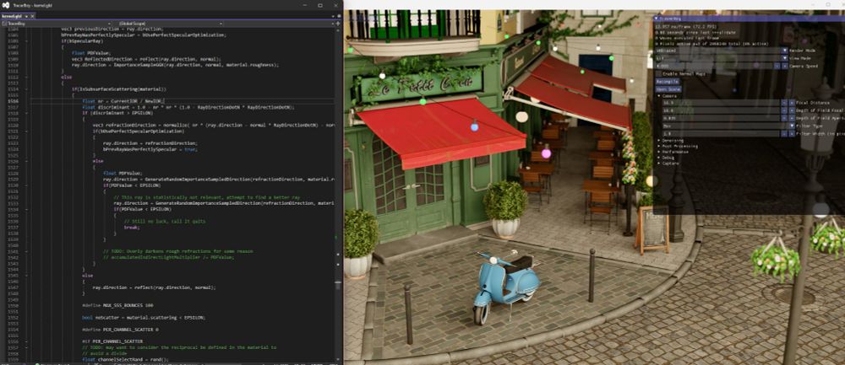The width and height of the screenshot is (845, 365).
Task: Switch to the kernel.glsl editor tab
Action: coord(11,16)
